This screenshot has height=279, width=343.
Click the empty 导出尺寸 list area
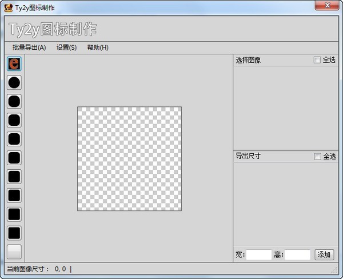[286, 205]
